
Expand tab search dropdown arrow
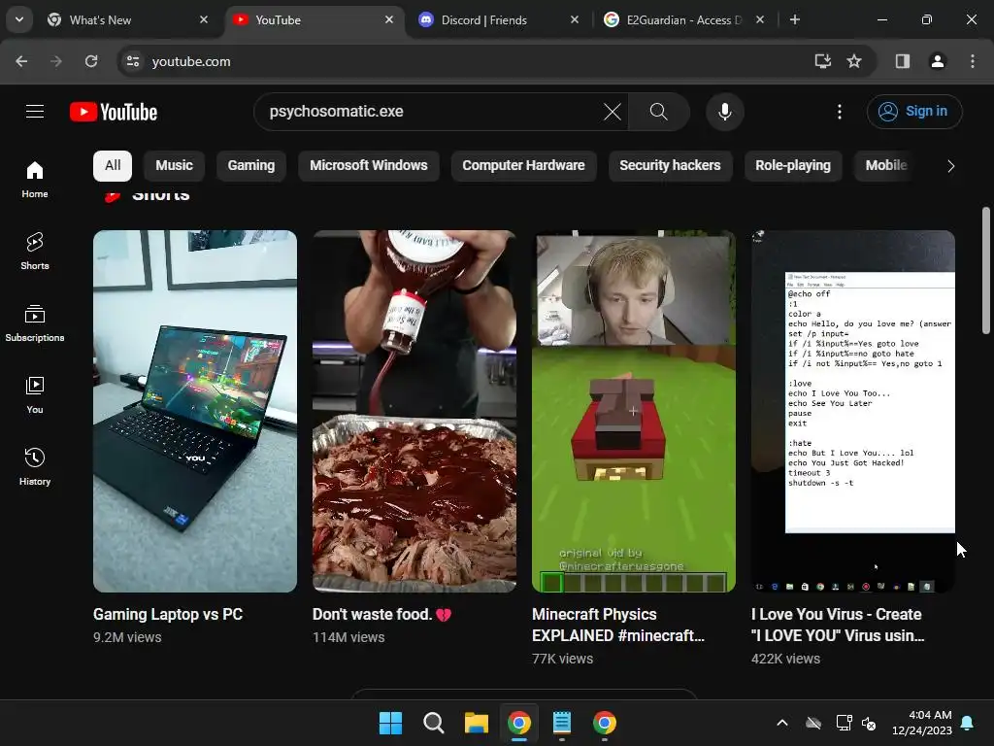click(x=19, y=19)
